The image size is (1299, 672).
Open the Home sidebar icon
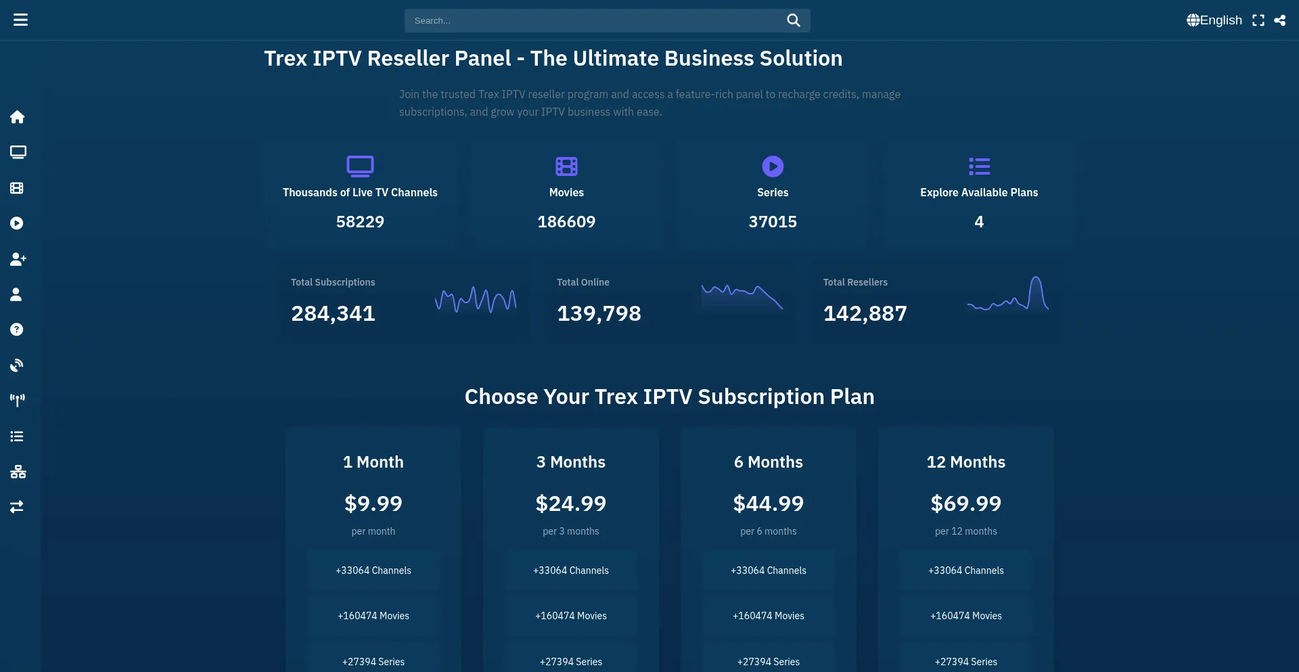18,117
